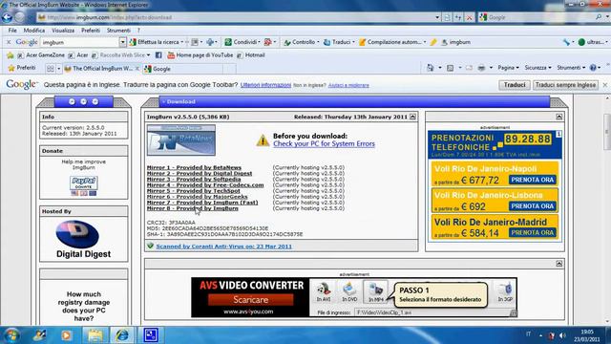Click Scanned by Coranti Anti-Virus link

[223, 247]
